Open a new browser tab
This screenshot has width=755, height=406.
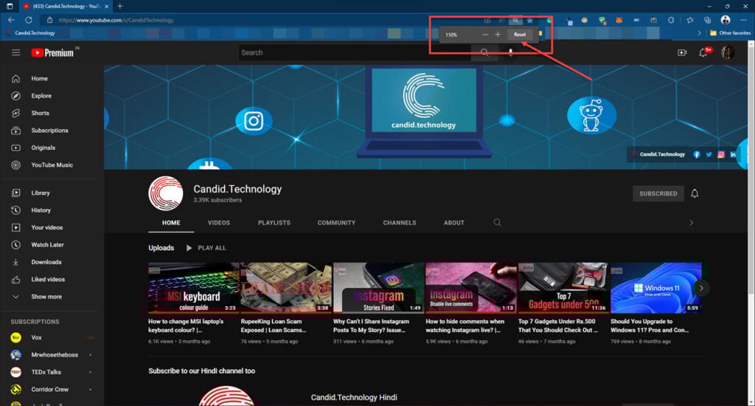point(120,6)
